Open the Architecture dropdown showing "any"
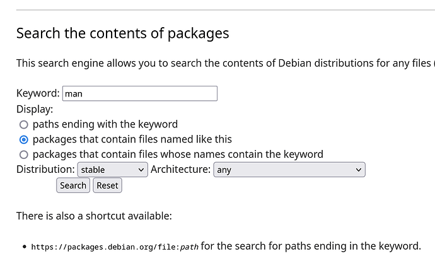 (289, 170)
